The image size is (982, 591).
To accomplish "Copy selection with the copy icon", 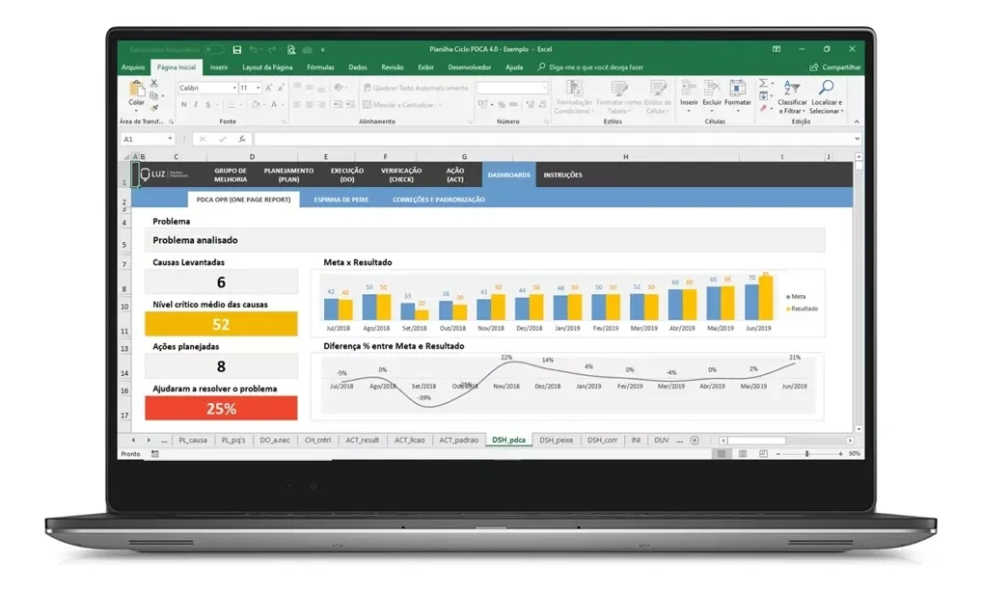I will [x=154, y=95].
